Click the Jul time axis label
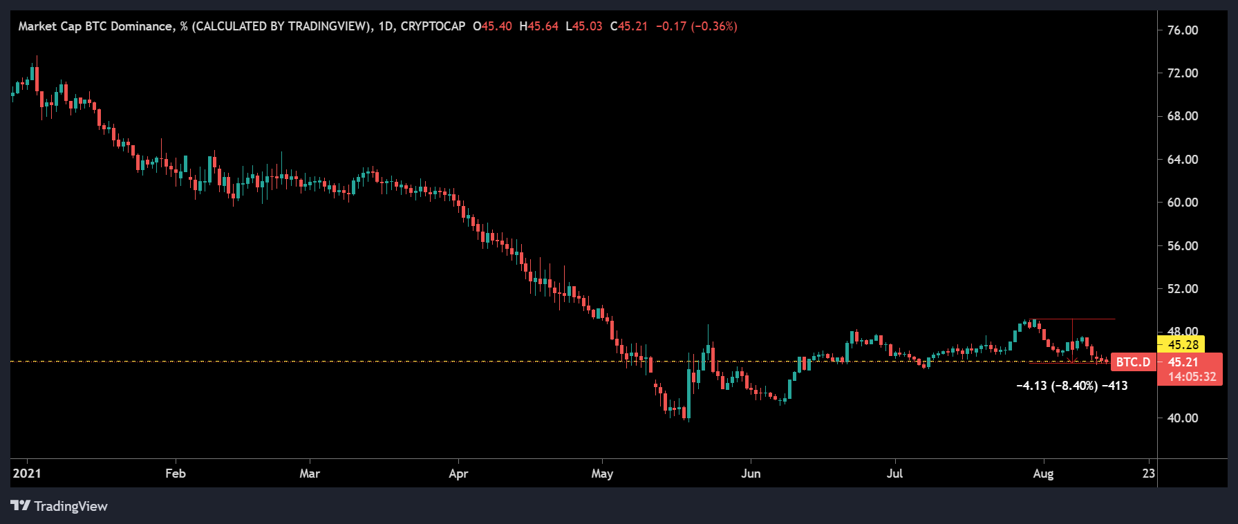Viewport: 1238px width, 524px height. pos(894,474)
